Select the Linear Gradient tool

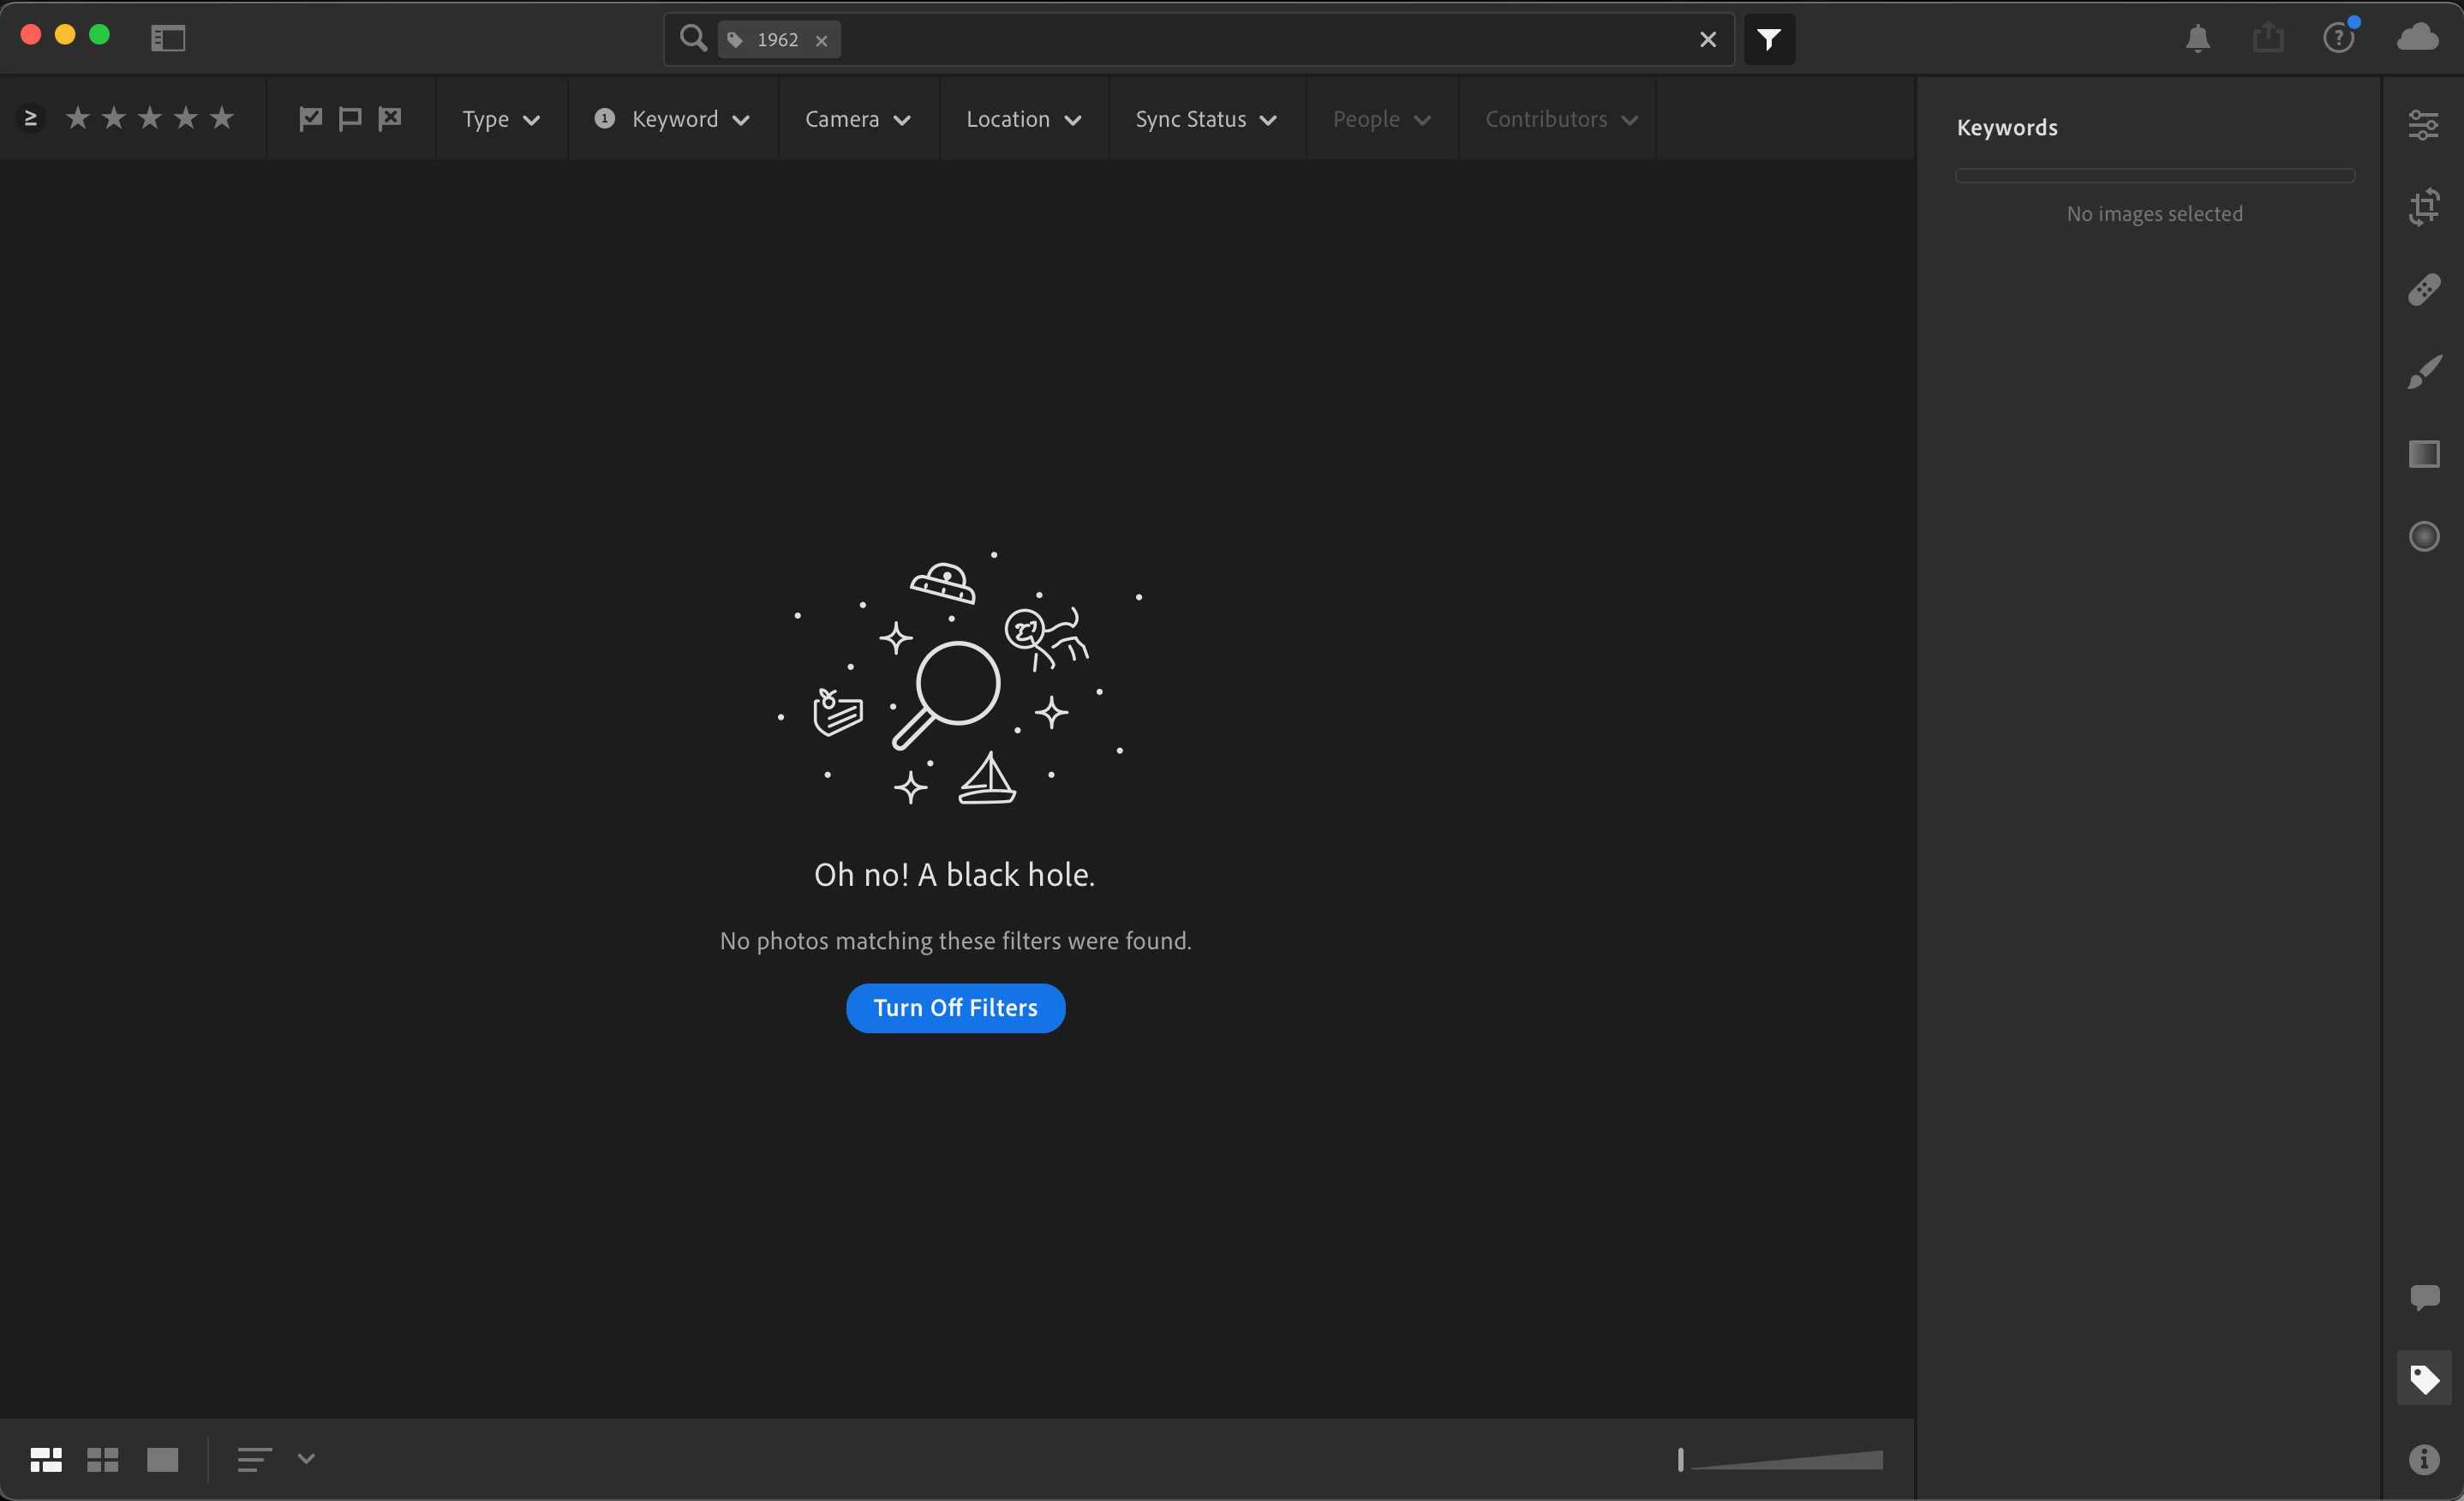click(x=2423, y=454)
